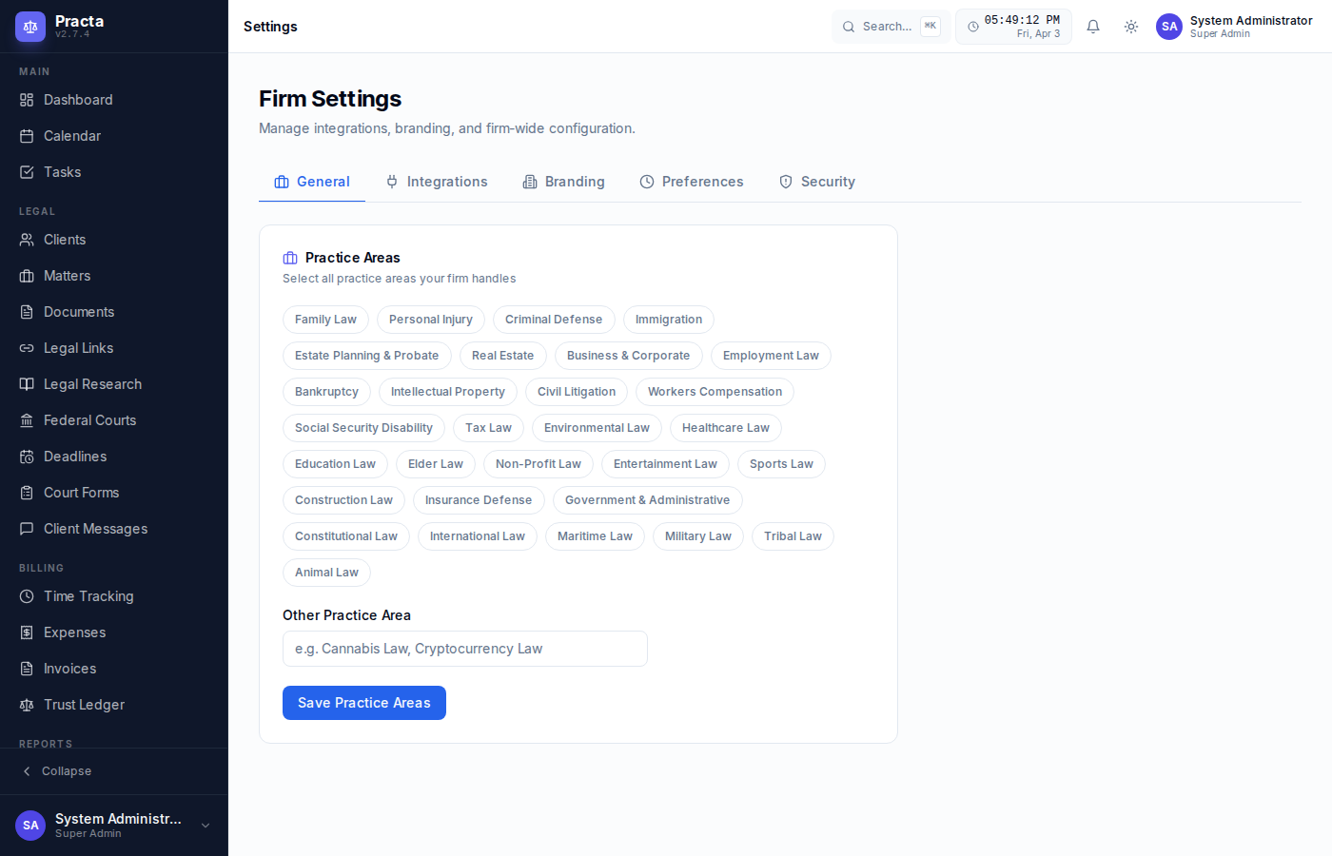Toggle the Tax Law chip
The width and height of the screenshot is (1332, 856).
(488, 428)
